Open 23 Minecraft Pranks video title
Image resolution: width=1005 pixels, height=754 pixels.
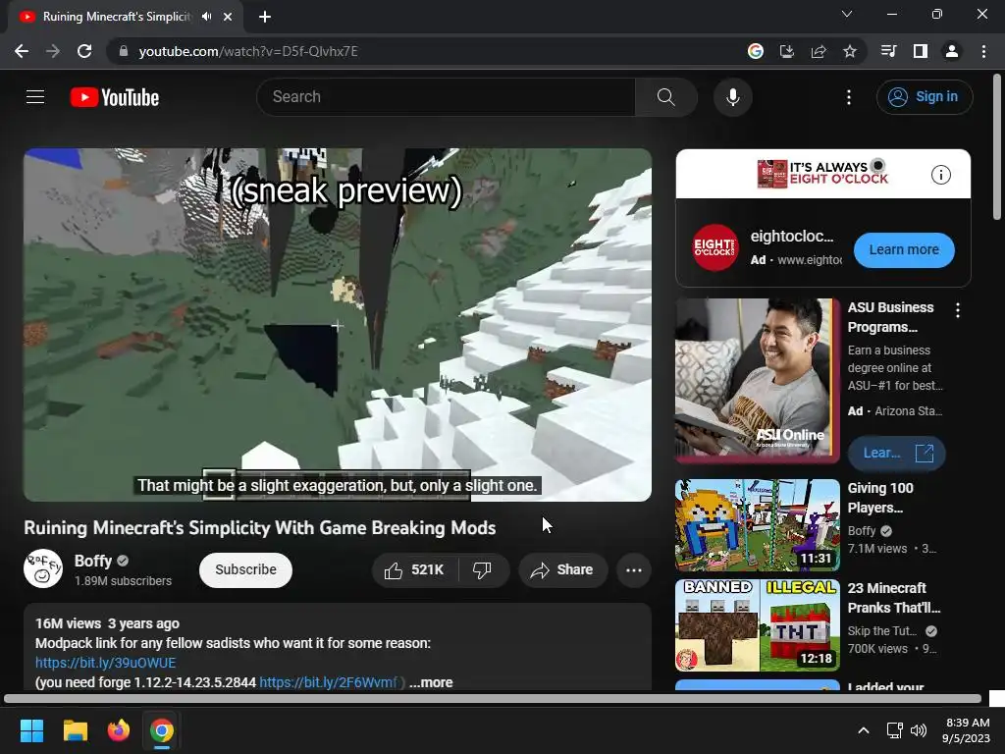(x=893, y=598)
